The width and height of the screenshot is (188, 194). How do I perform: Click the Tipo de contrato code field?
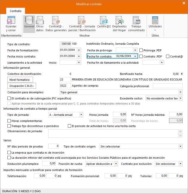[x=65, y=44]
